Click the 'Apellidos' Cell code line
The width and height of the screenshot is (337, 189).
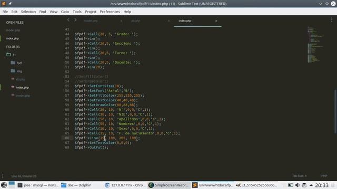click(120, 119)
